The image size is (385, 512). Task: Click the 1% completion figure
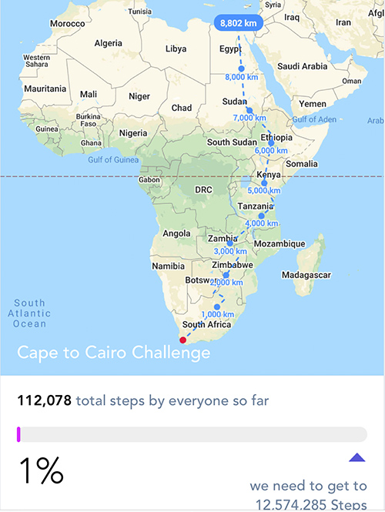click(41, 470)
